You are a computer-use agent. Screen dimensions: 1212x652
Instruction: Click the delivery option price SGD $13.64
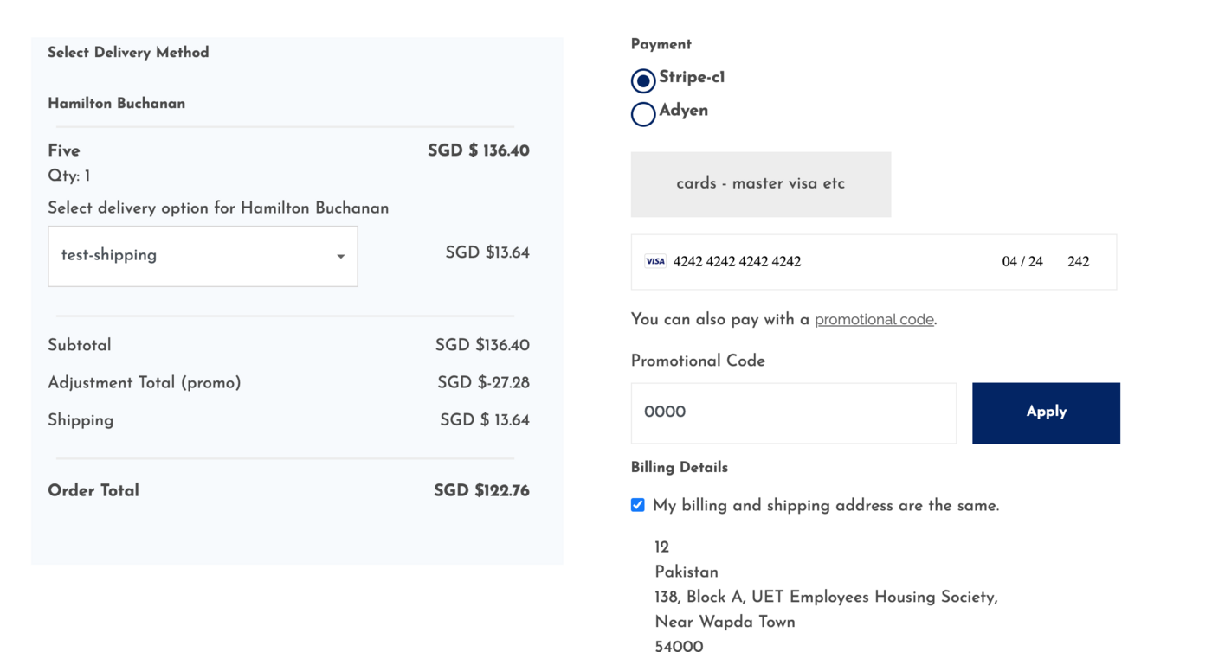click(x=487, y=252)
